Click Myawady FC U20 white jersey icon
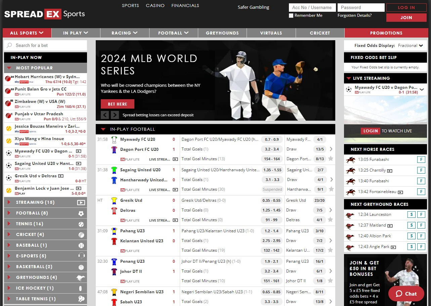Image resolution: width=431 pixels, height=306 pixels. click(114, 139)
